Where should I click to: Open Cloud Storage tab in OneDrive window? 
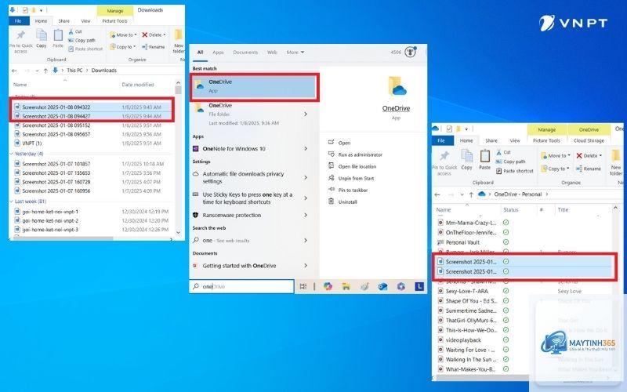click(x=589, y=141)
